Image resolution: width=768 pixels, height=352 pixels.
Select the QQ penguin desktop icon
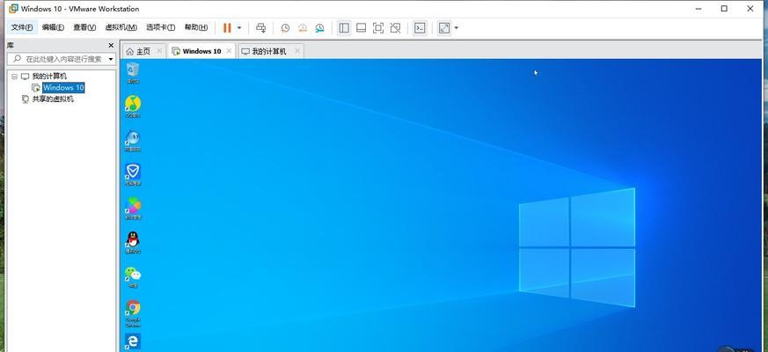coord(133,242)
